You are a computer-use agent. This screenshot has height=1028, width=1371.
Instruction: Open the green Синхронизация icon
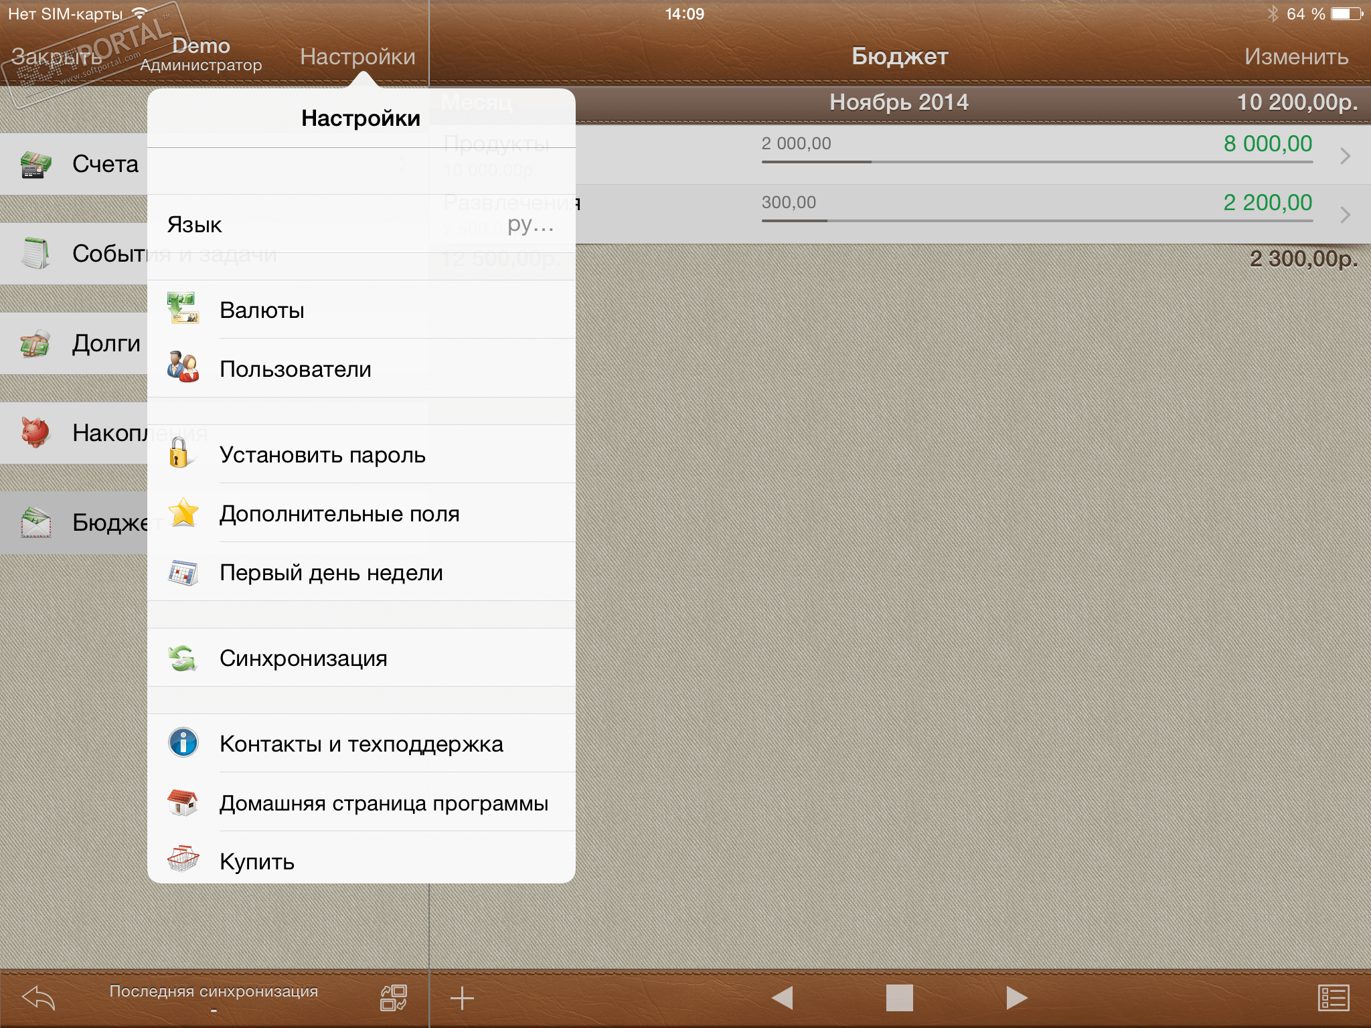(182, 659)
